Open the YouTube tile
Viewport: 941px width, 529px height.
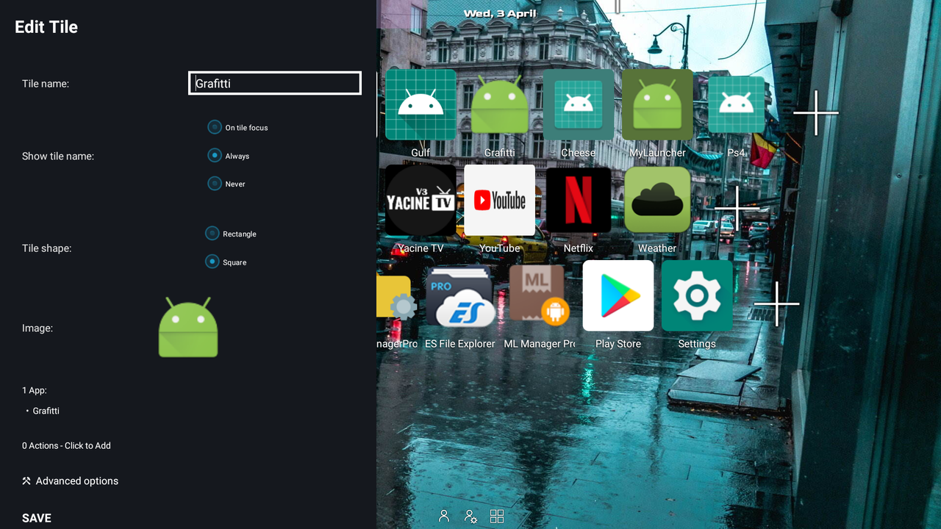tap(499, 200)
